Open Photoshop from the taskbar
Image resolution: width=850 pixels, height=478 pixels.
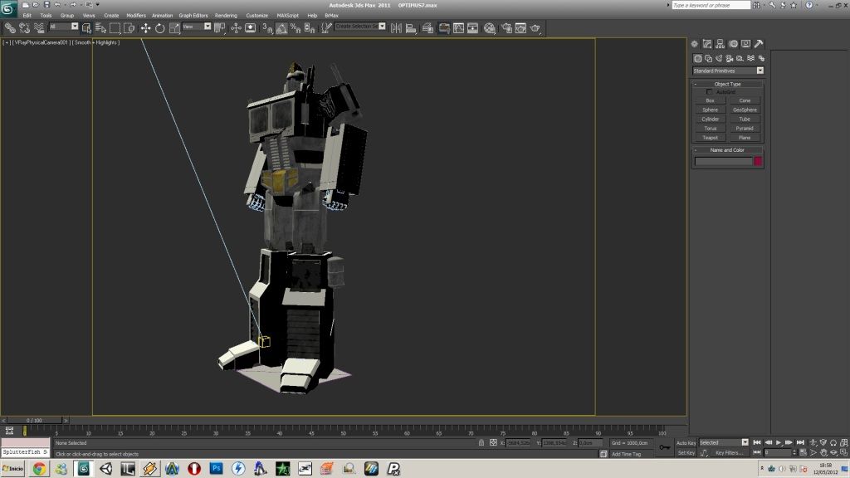(x=217, y=469)
